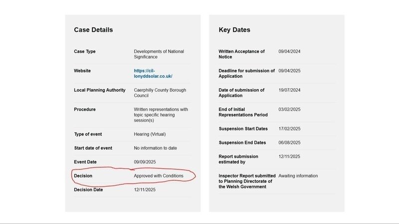399x224 pixels.
Task: Click the application deadline date 09/04/2025
Action: tap(289, 71)
